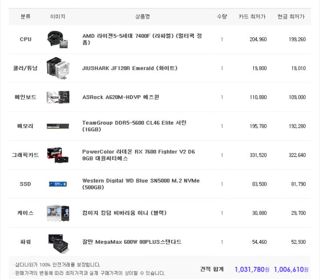This screenshot has height=279, width=326.
Task: Open the JIUSHARK JF120R Emerald product link
Action: pos(130,68)
